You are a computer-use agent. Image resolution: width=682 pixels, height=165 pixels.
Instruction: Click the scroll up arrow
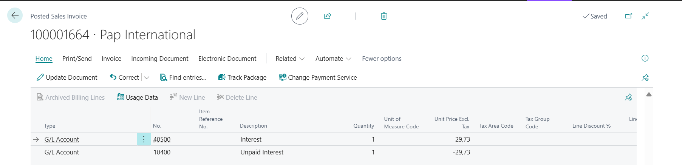point(649,95)
